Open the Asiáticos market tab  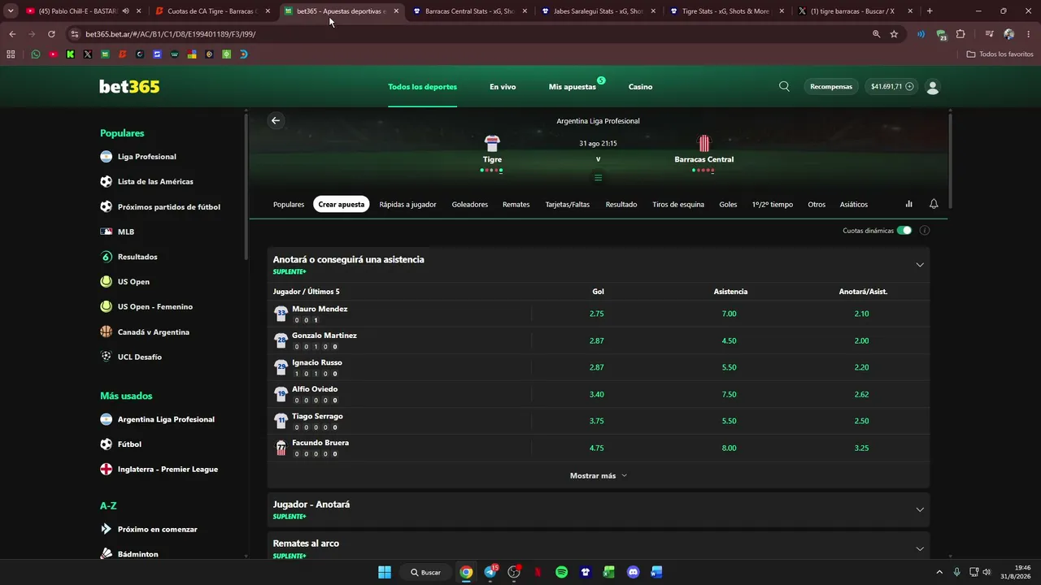point(854,204)
